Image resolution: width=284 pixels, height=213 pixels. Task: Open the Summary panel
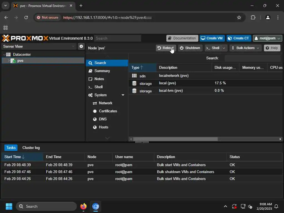click(107, 71)
